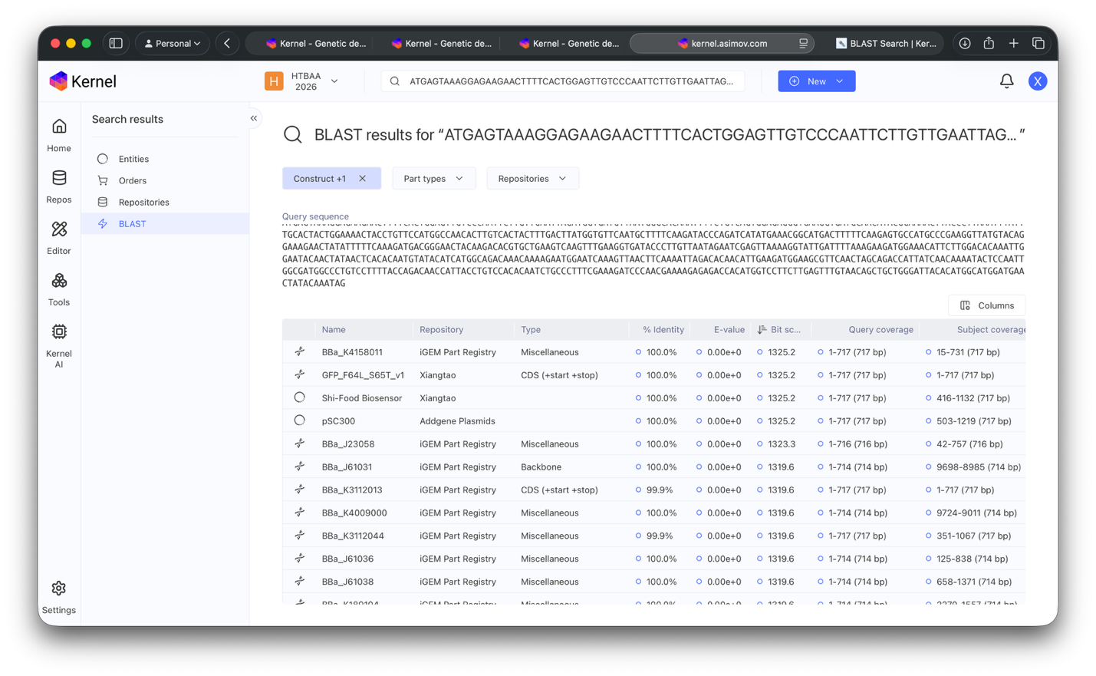
Task: Select the pSC300 row circle icon
Action: tap(299, 420)
